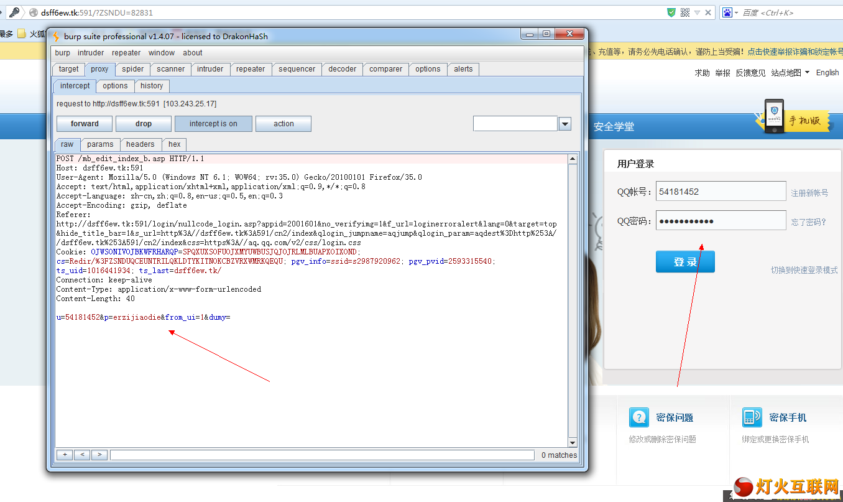Switch to the alerts tab
This screenshot has height=502, width=843.
463,69
